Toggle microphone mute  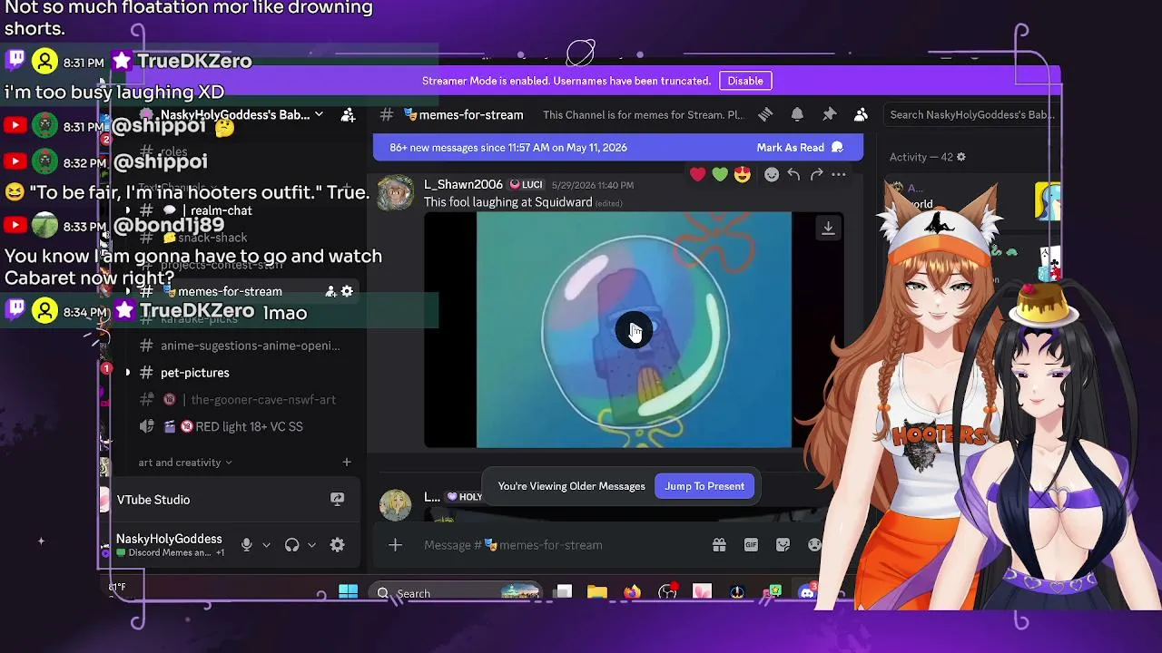[246, 545]
